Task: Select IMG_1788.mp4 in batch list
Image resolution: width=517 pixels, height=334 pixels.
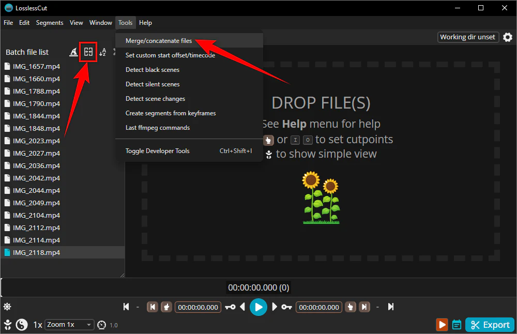Action: click(63, 91)
